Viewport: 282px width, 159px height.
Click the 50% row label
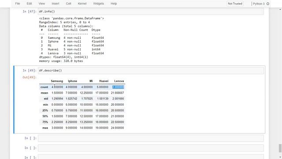[45, 116]
